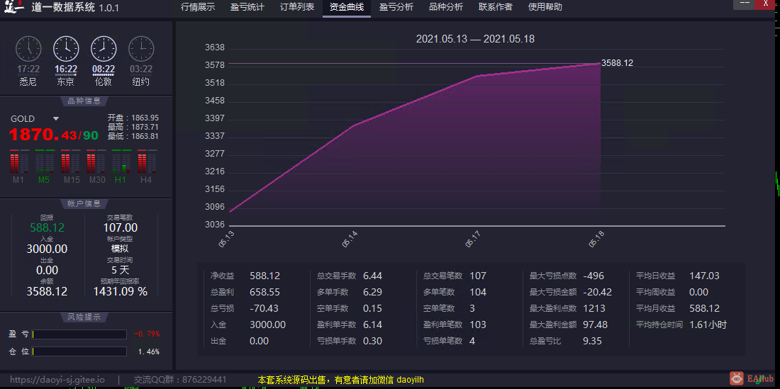Go to the 盈亏分析 tab

coord(396,8)
